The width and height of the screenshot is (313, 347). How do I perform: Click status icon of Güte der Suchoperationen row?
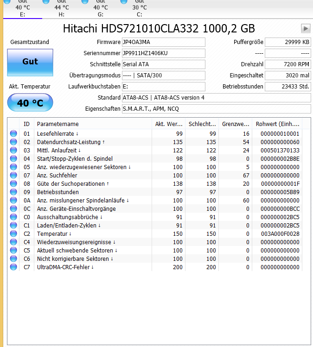(x=13, y=183)
